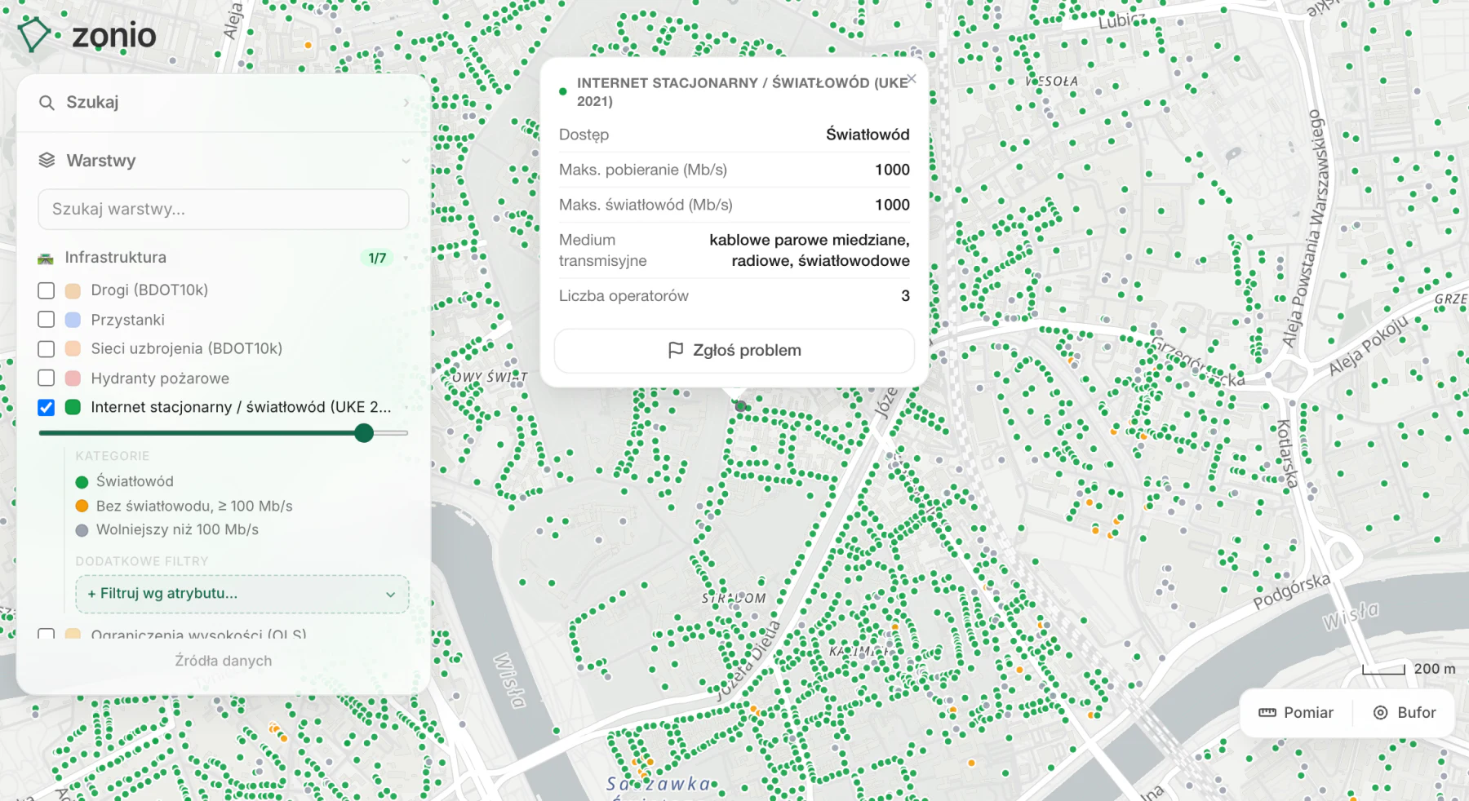Click the Szukaj warstwy input field

223,210
